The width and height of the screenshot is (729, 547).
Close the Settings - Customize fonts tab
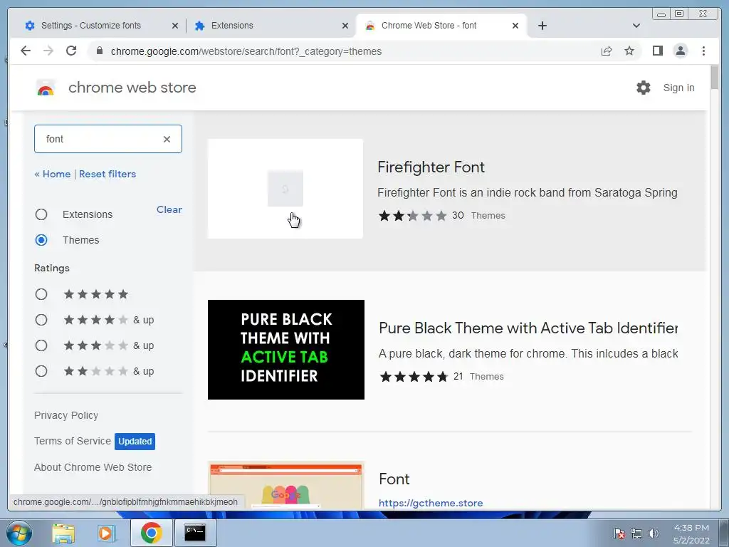(x=175, y=26)
